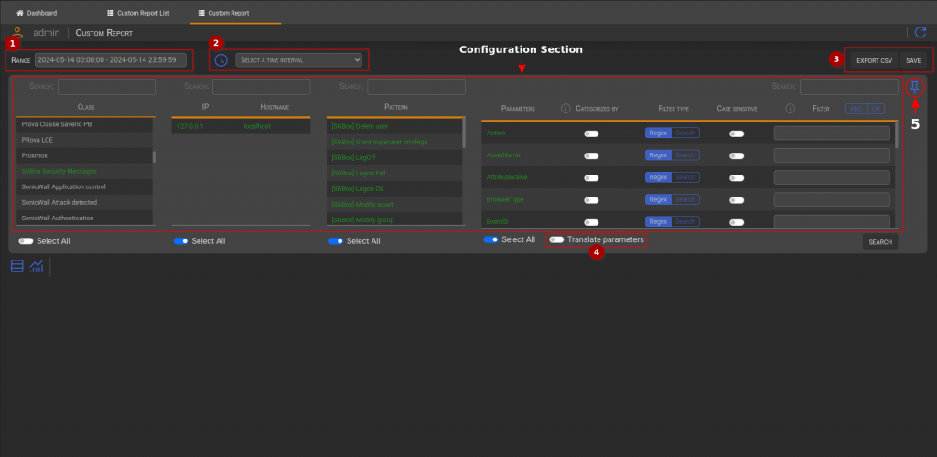Screen dimensions: 937x457
Task: Select SonicWall Attack detected class
Action: (x=84, y=202)
